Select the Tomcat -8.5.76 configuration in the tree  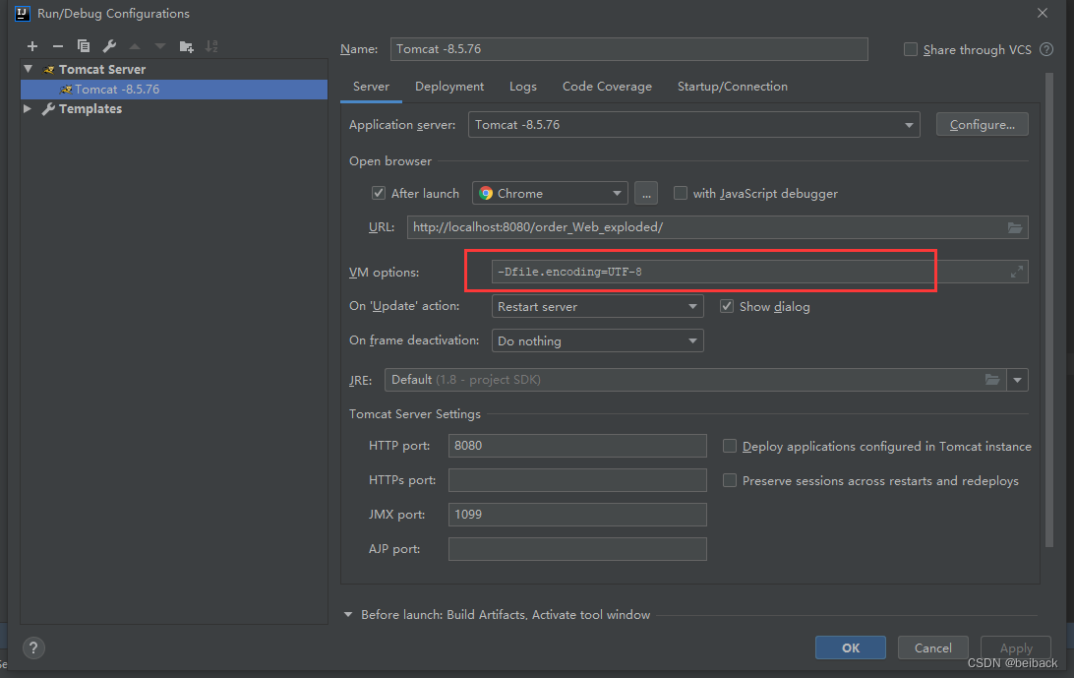(174, 90)
